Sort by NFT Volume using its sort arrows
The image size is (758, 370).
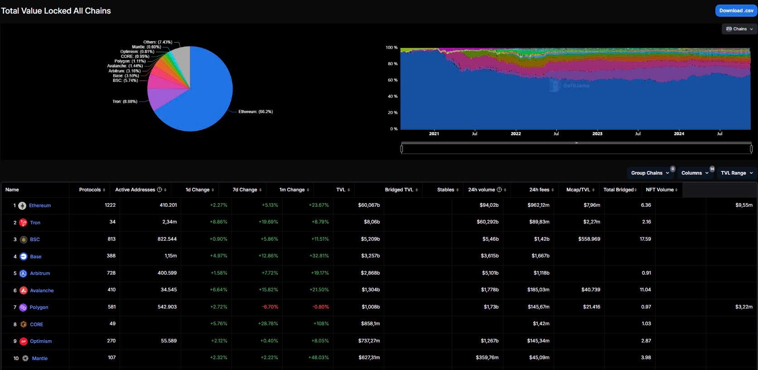(676, 190)
